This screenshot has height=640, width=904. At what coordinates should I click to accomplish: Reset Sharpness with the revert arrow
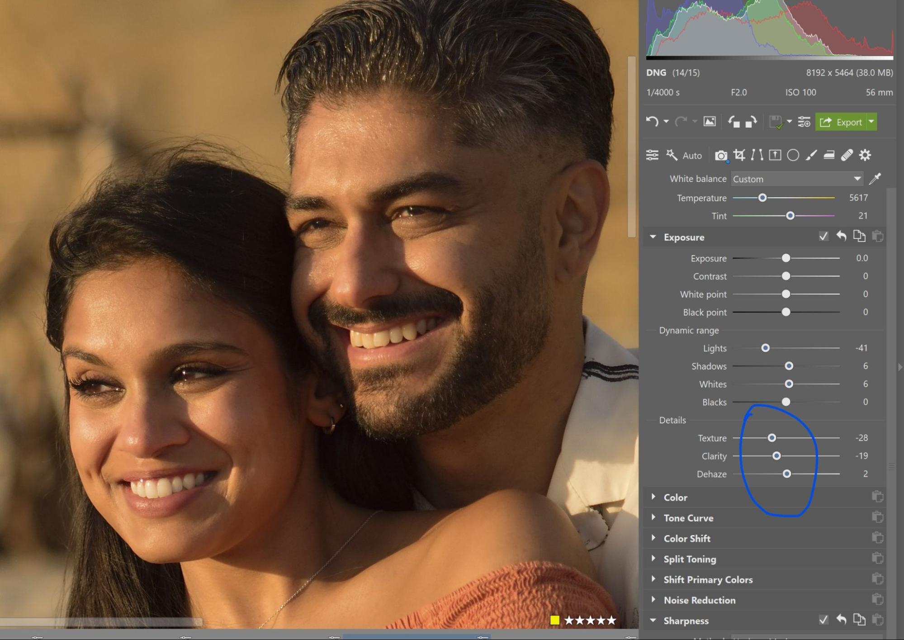click(x=841, y=620)
